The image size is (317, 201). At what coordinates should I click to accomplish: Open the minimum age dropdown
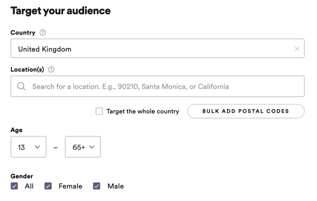click(28, 147)
